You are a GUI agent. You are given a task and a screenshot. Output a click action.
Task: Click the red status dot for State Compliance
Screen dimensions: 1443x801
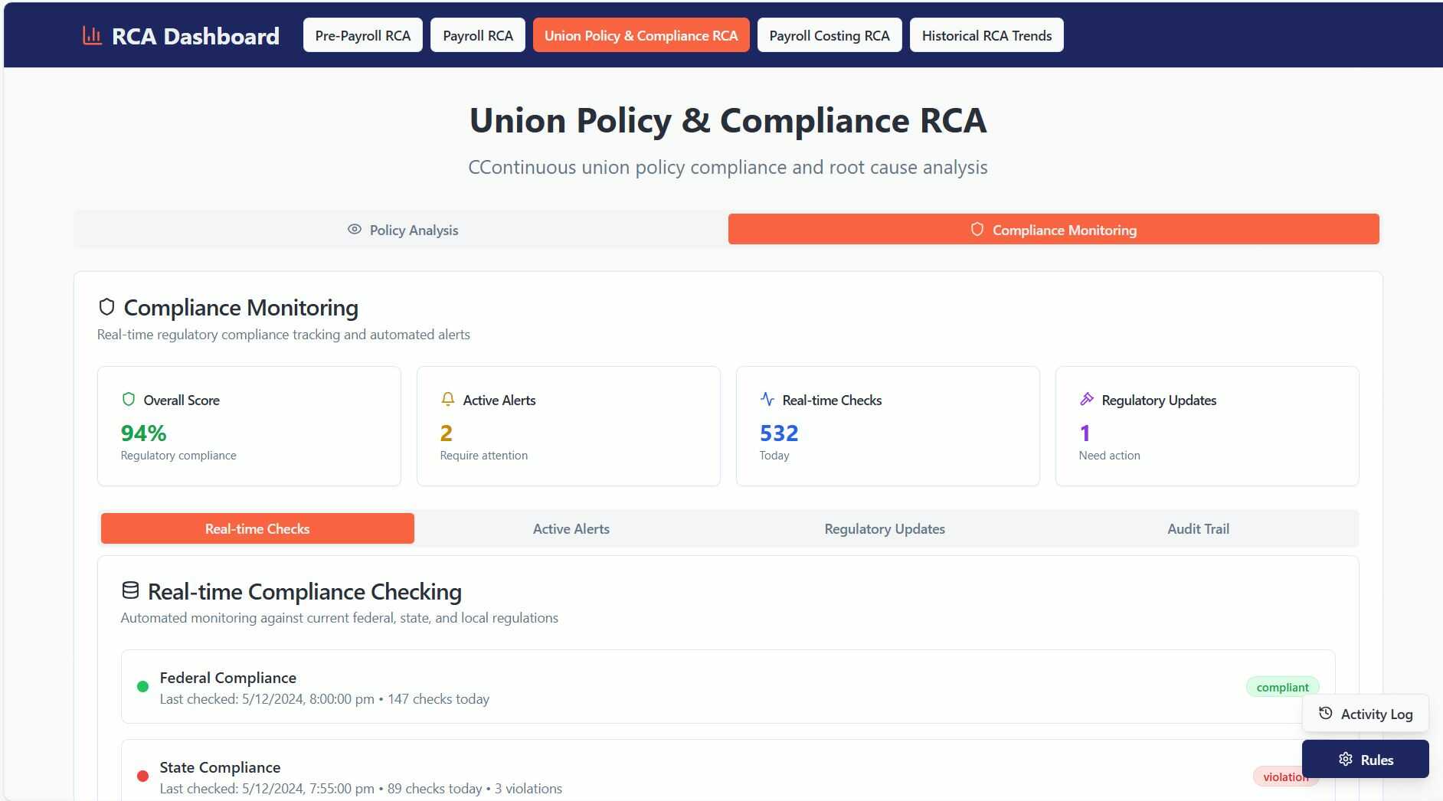142,776
